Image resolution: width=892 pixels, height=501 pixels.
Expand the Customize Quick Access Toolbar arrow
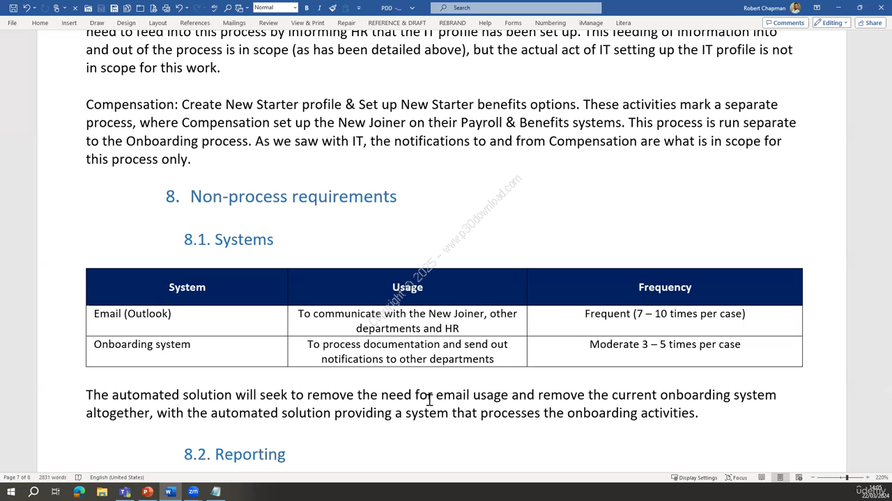359,8
